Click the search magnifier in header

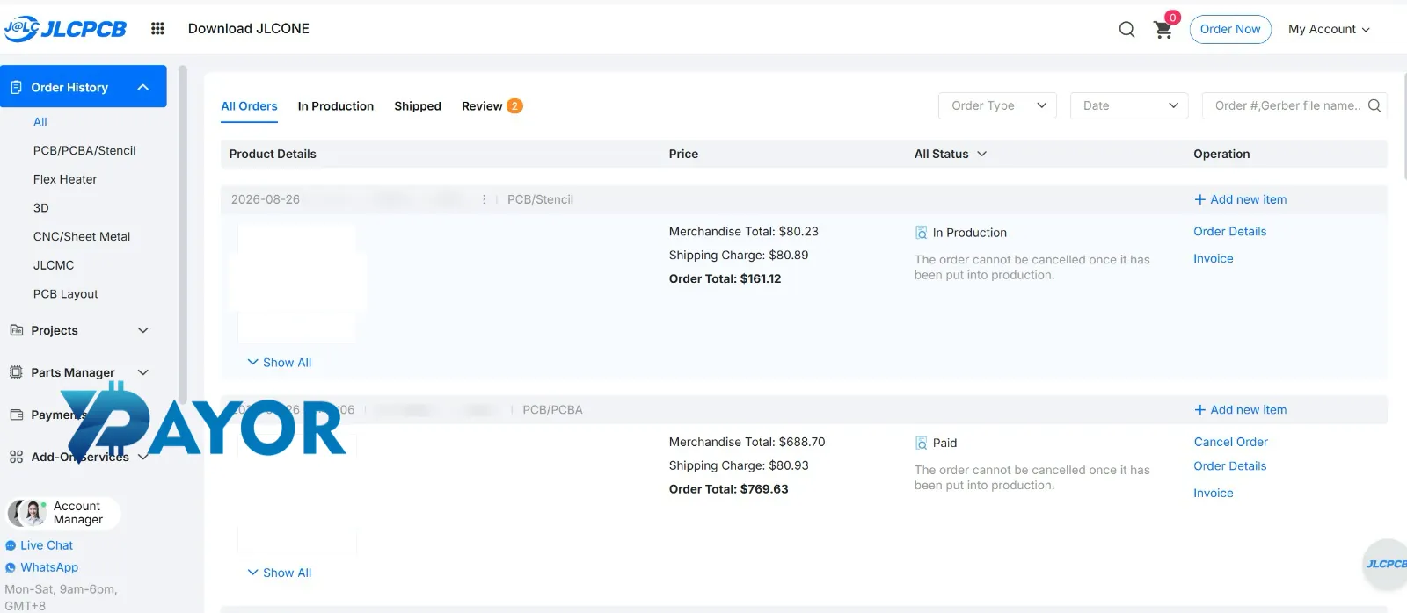(1126, 30)
